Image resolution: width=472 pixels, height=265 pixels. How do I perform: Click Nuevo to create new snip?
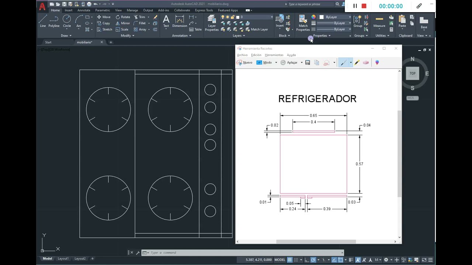[244, 63]
